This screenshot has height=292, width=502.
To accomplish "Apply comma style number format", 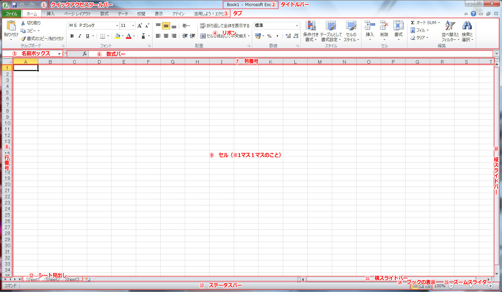I will coord(277,36).
